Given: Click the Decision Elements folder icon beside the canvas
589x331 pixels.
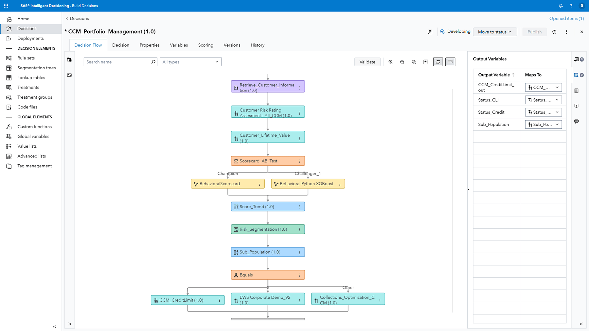Looking at the screenshot, I should (69, 59).
